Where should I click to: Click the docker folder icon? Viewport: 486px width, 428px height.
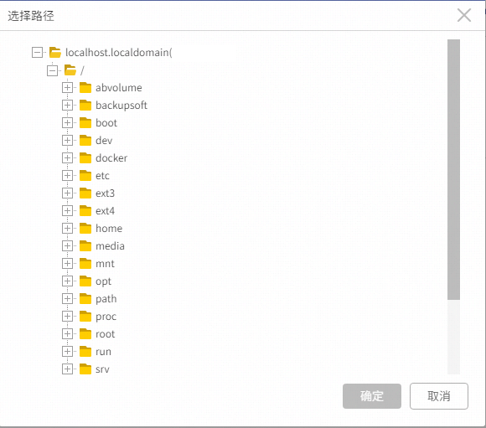click(x=85, y=158)
